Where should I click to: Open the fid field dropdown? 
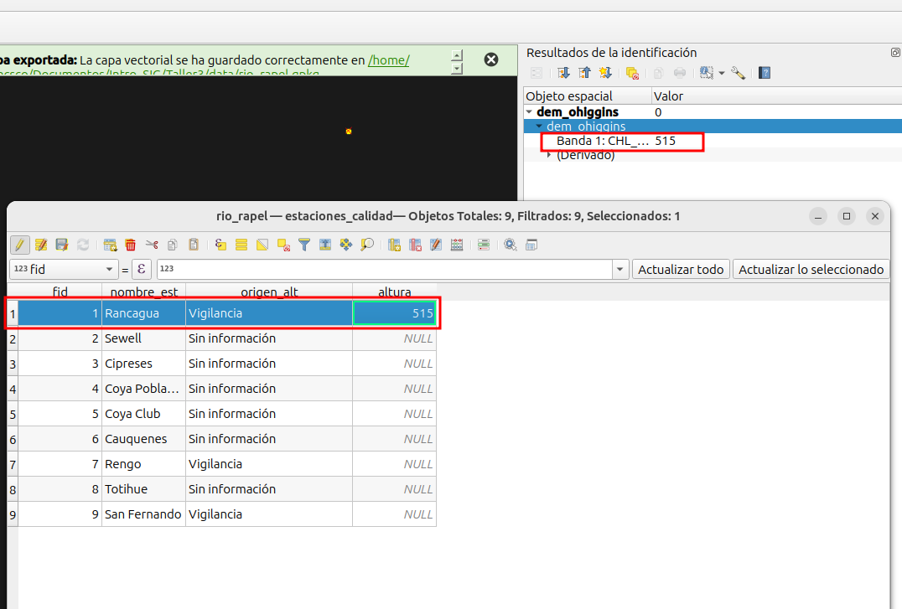[109, 270]
